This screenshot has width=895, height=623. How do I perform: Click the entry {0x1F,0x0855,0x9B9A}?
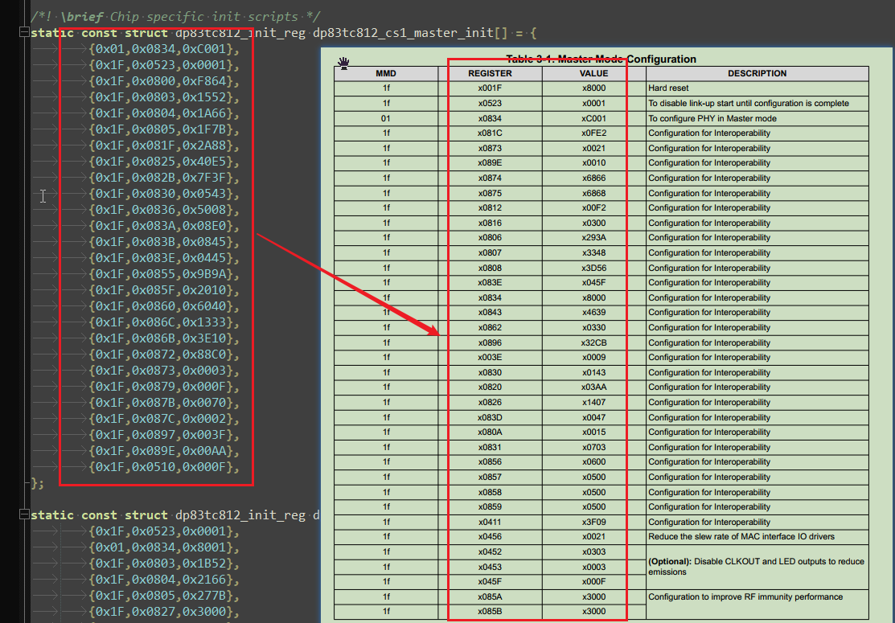click(164, 274)
